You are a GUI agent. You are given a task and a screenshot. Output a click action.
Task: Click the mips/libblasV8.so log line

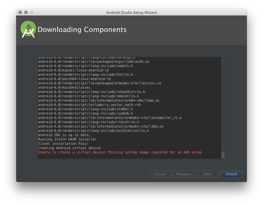[93, 61]
